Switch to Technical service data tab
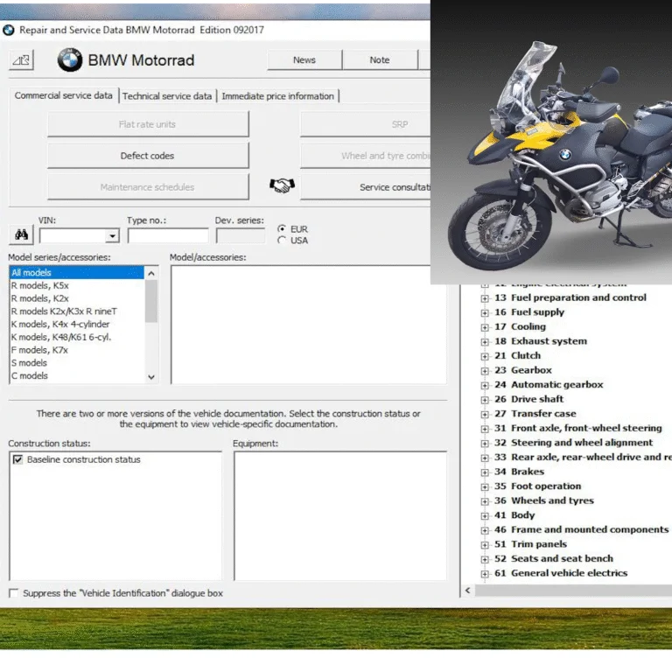The image size is (672, 672). click(x=167, y=96)
